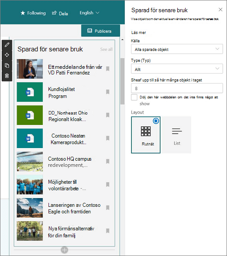This screenshot has width=227, height=256.
Task: Open the Contoso Eagle mountain thumbnail
Action: pyautogui.click(x=30, y=208)
